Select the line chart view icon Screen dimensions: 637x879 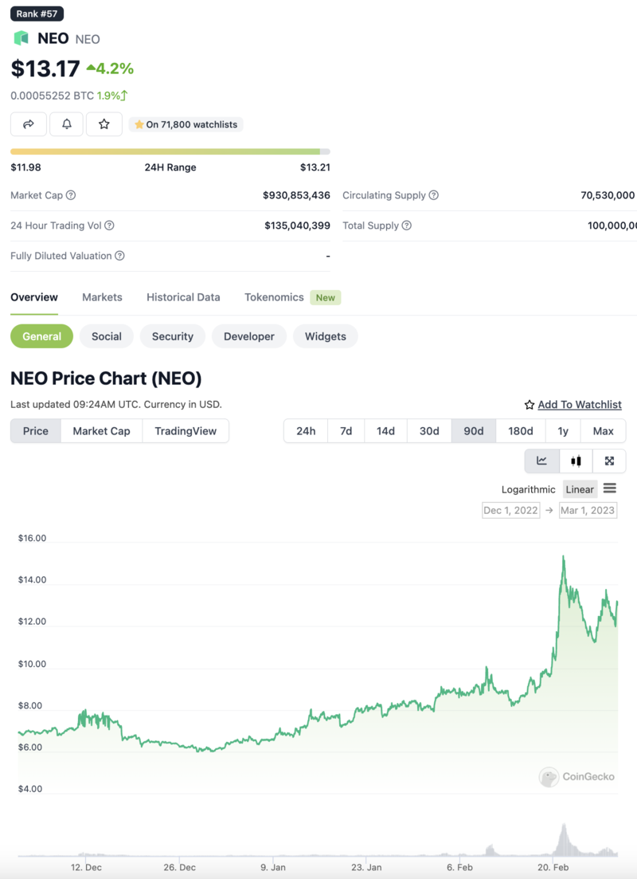(x=541, y=461)
